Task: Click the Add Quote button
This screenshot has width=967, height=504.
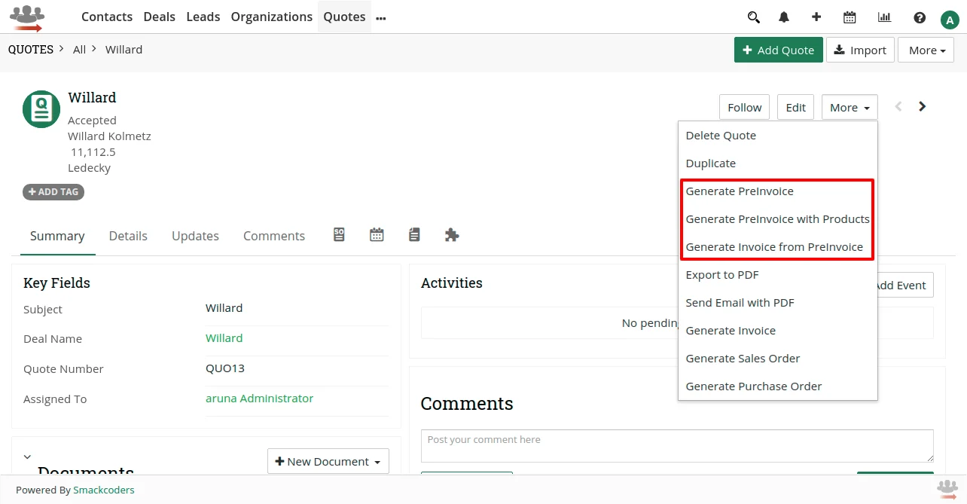Action: point(778,49)
